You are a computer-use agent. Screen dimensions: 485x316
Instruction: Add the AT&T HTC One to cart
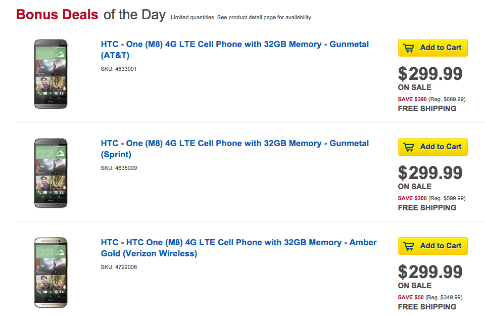point(433,48)
